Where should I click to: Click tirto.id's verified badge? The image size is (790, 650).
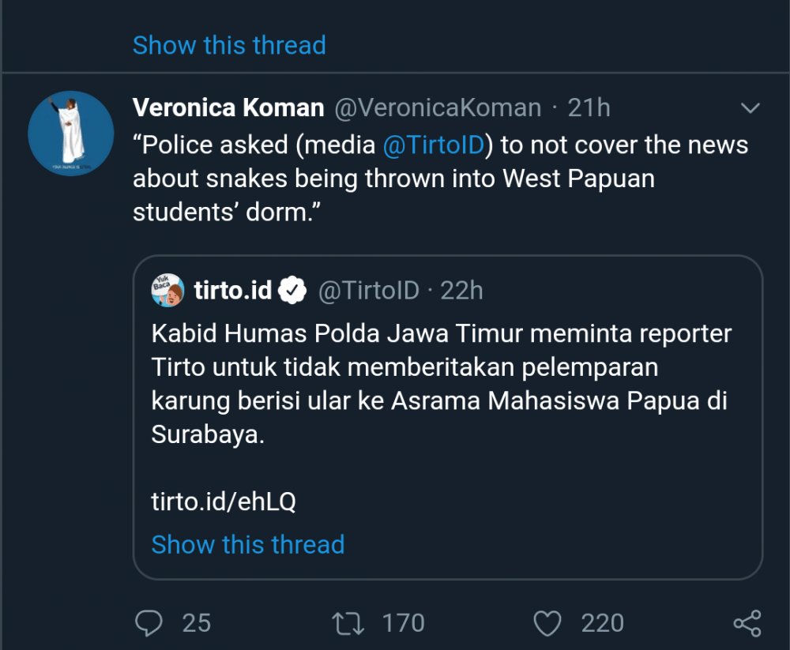292,290
